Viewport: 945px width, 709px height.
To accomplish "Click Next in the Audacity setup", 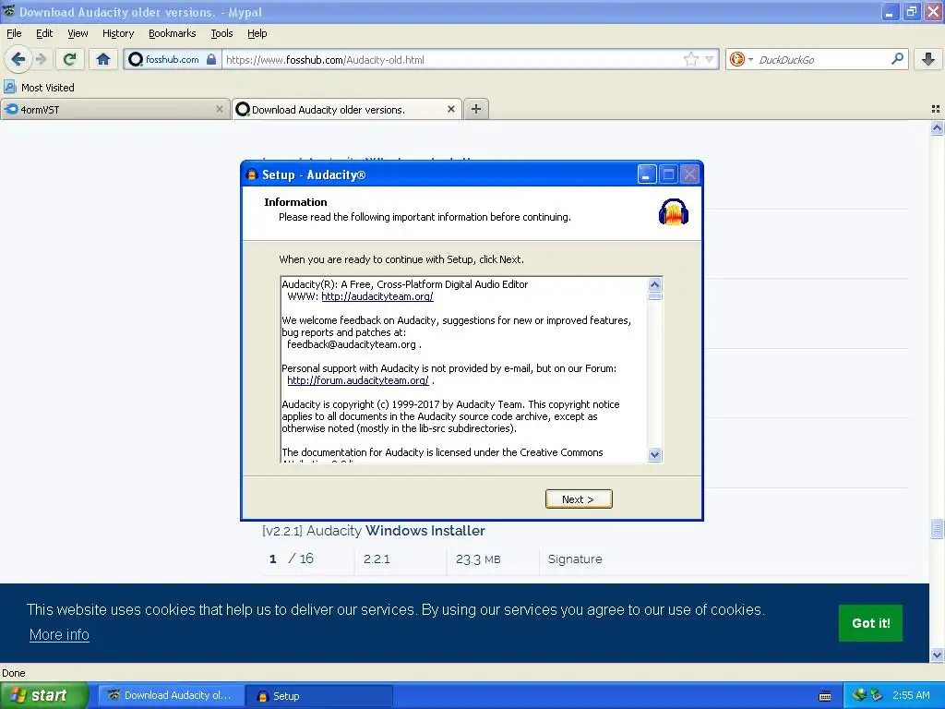I will click(x=579, y=499).
